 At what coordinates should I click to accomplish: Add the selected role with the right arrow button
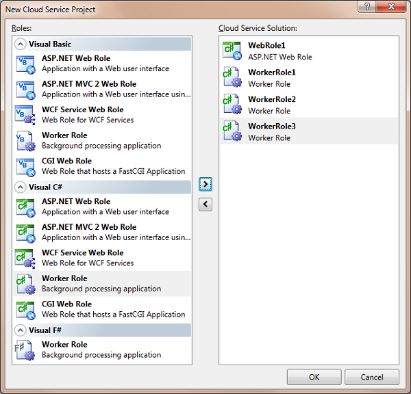(x=206, y=184)
